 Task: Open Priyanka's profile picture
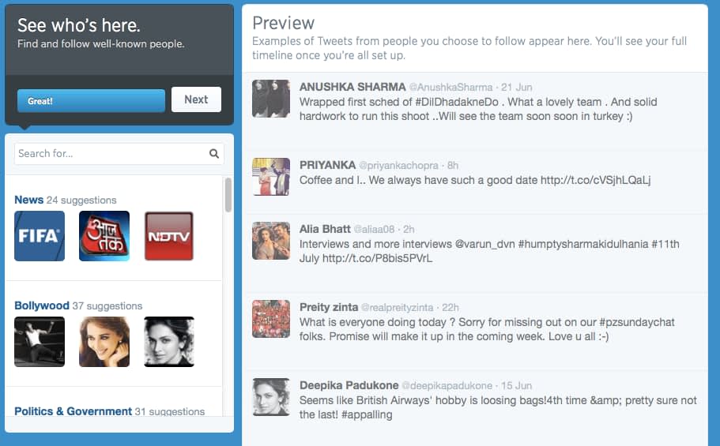tap(271, 177)
